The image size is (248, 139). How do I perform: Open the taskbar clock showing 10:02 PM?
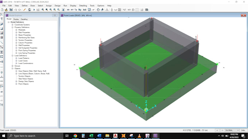click(234, 136)
